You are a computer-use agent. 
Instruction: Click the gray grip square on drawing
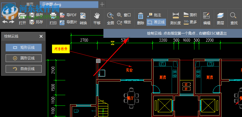[98, 61]
